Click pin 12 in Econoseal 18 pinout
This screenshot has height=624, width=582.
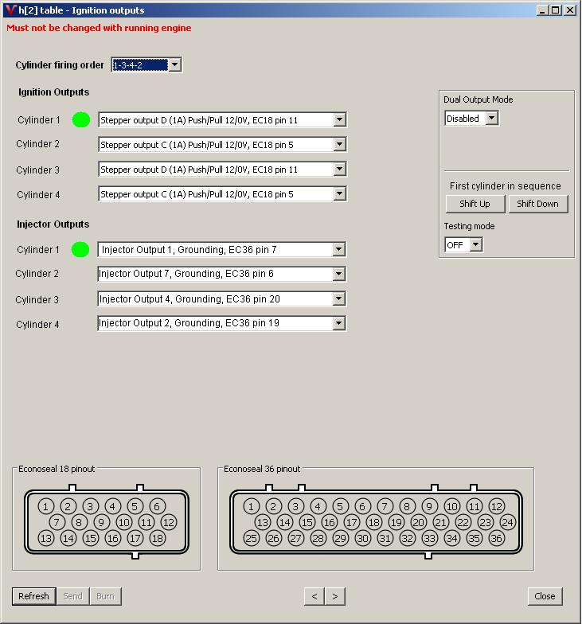(x=169, y=522)
